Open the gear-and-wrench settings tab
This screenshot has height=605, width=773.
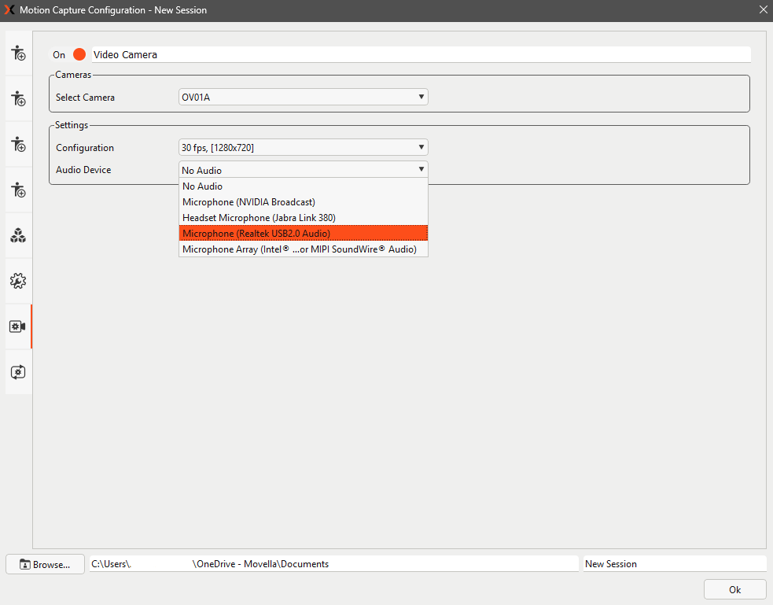[x=18, y=281]
